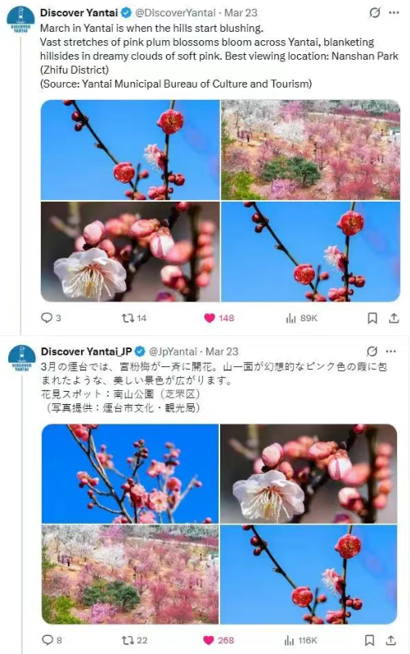Image resolution: width=410 pixels, height=654 pixels.
Task: Bookmark the Discover Yantai_JP post
Action: [369, 640]
